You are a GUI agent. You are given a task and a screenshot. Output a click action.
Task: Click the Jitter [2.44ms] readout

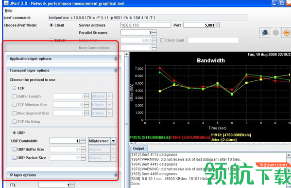pyautogui.click(x=223, y=140)
